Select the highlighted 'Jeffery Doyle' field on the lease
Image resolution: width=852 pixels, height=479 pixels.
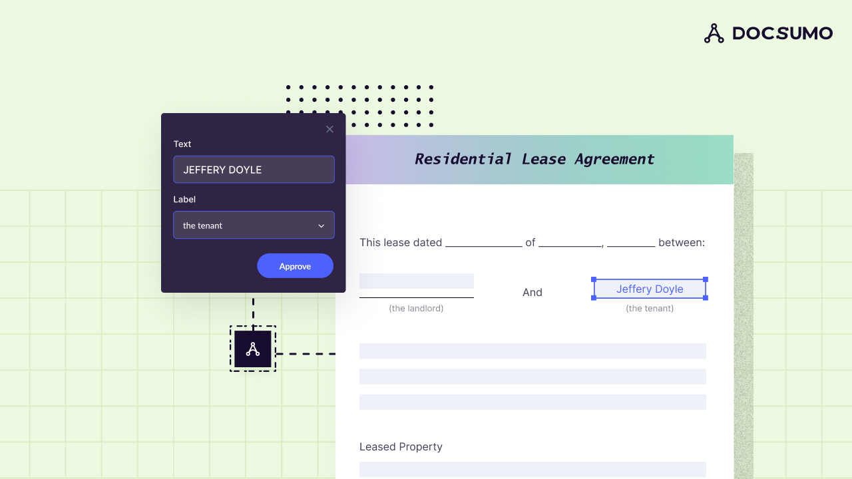pyautogui.click(x=649, y=289)
